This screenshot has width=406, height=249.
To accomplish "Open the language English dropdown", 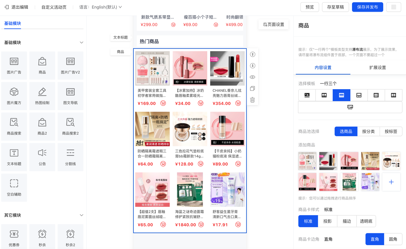I will pyautogui.click(x=107, y=7).
